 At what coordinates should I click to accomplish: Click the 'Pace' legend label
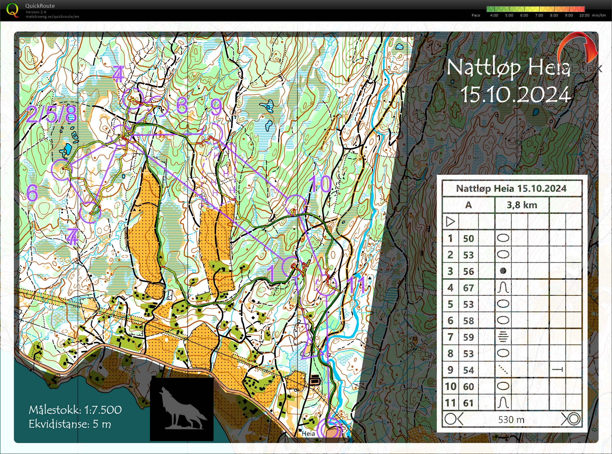(x=476, y=15)
